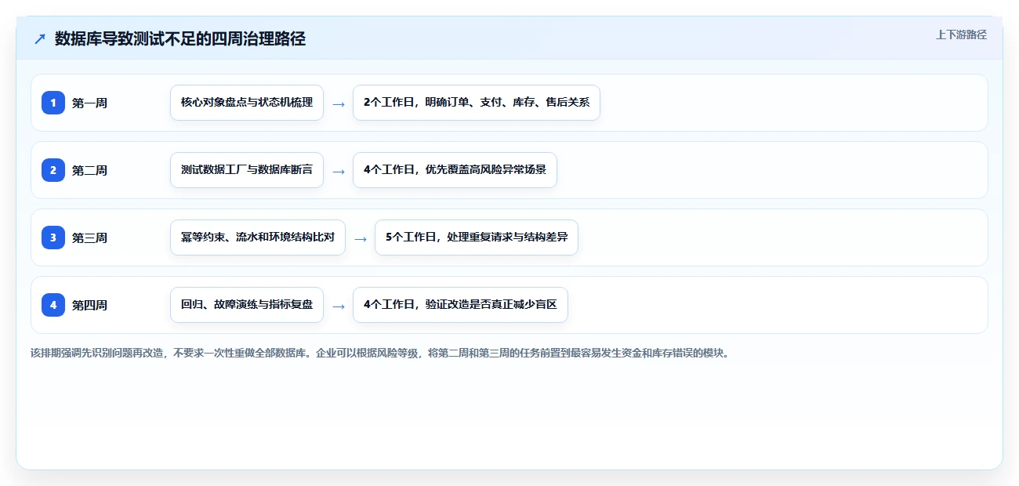The width and height of the screenshot is (1019, 486).
Task: Click the 核心对象盘点与状态机梳理 box
Action: [247, 103]
